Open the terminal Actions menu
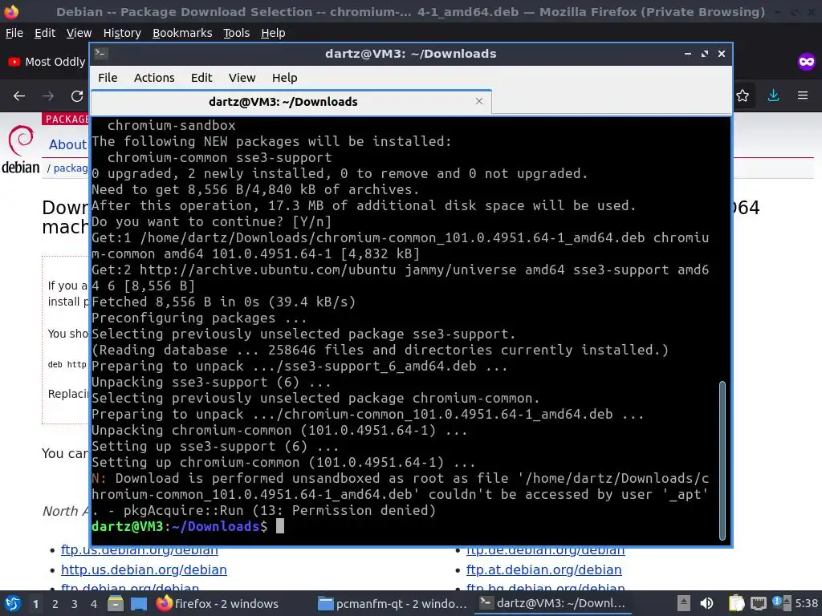Screen dimensions: 822x616 pos(154,78)
